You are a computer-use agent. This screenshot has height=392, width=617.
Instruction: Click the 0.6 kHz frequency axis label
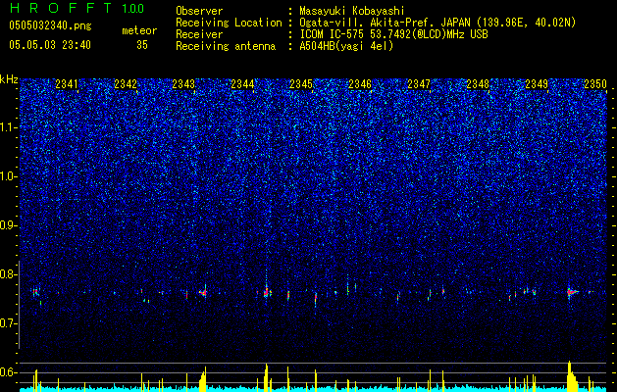coord(8,372)
